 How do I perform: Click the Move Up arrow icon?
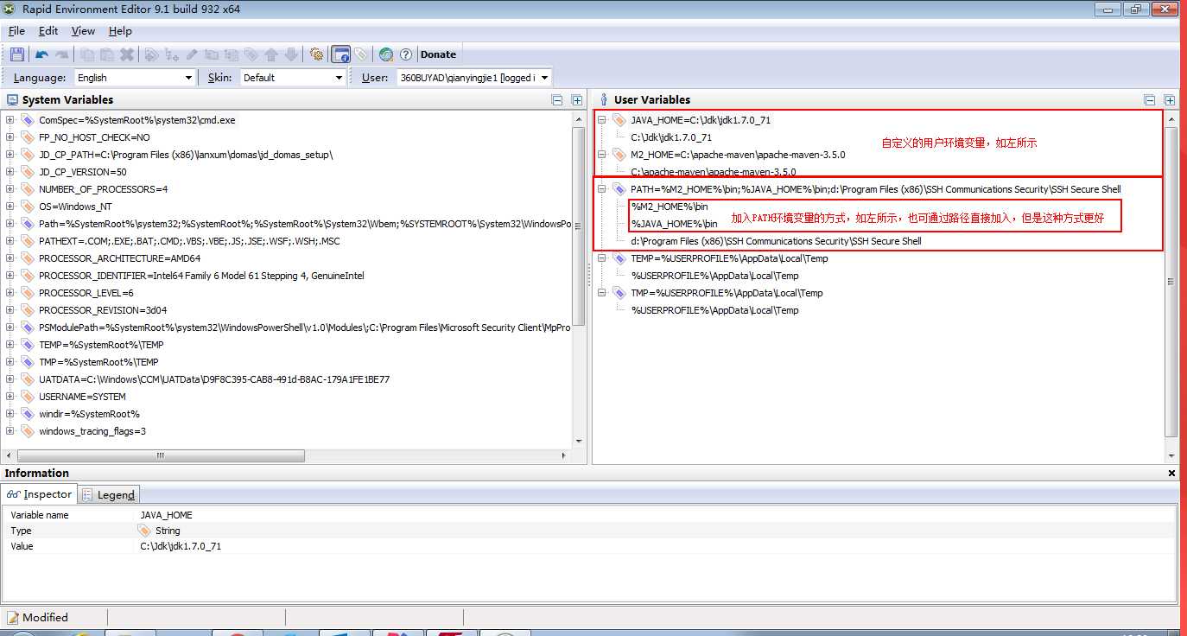point(271,54)
